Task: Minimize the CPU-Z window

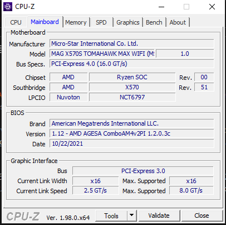Action: (x=161, y=7)
